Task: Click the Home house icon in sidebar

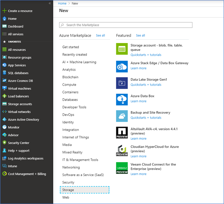Action: click(x=4, y=19)
